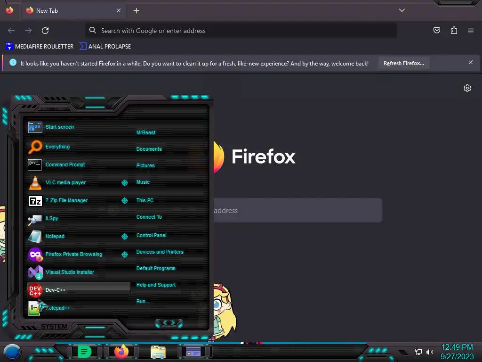Screen dimensions: 482x362
Task: Open Start screen icon in start menu
Action: 35,127
